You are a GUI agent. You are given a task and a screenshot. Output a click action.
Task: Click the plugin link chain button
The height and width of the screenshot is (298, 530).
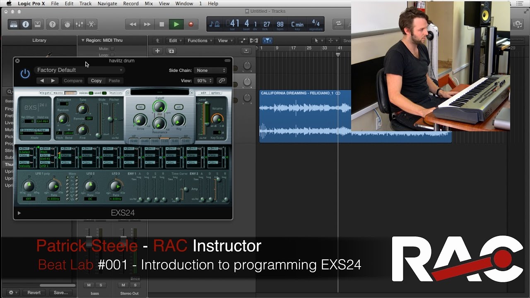pyautogui.click(x=222, y=81)
